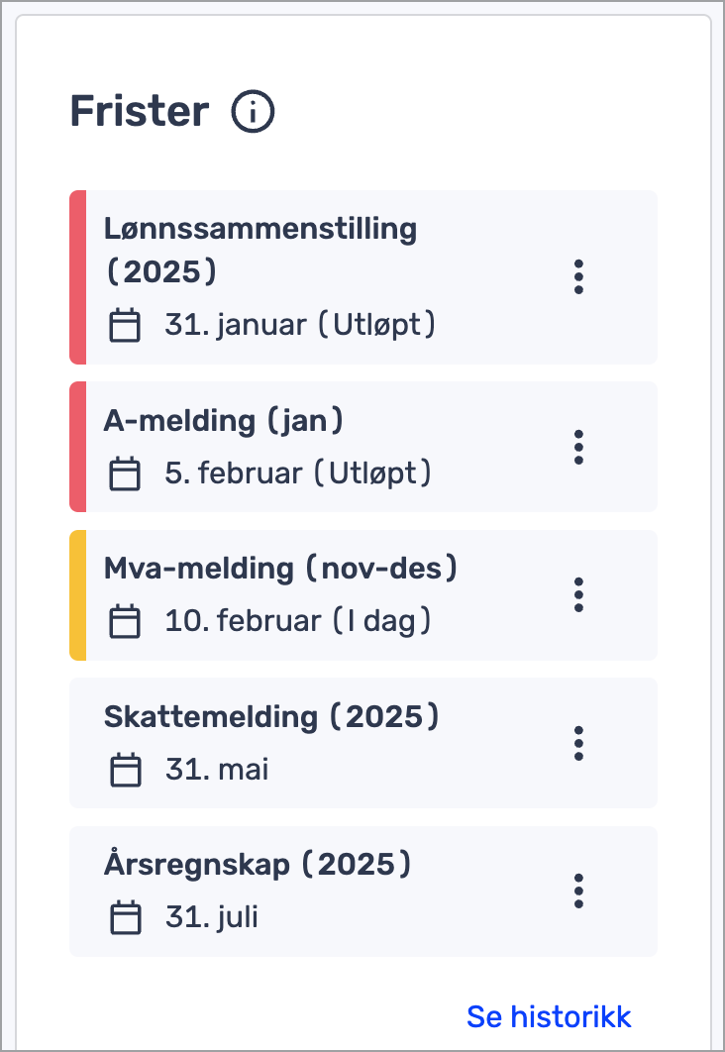
Task: Click the info icon next to Frister
Action: tap(253, 111)
